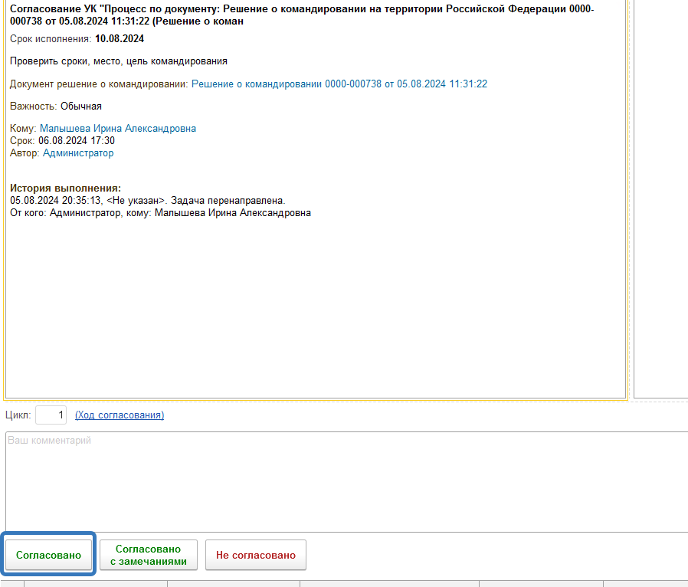The width and height of the screenshot is (688, 587).
Task: Open the Ход согласования link
Action: (x=120, y=415)
